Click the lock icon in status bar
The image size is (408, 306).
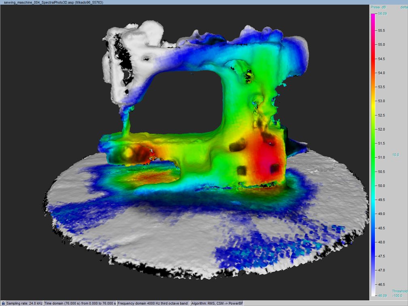tap(3, 303)
